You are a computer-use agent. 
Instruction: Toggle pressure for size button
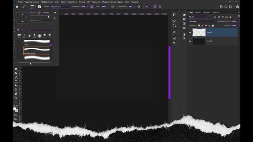(155, 7)
